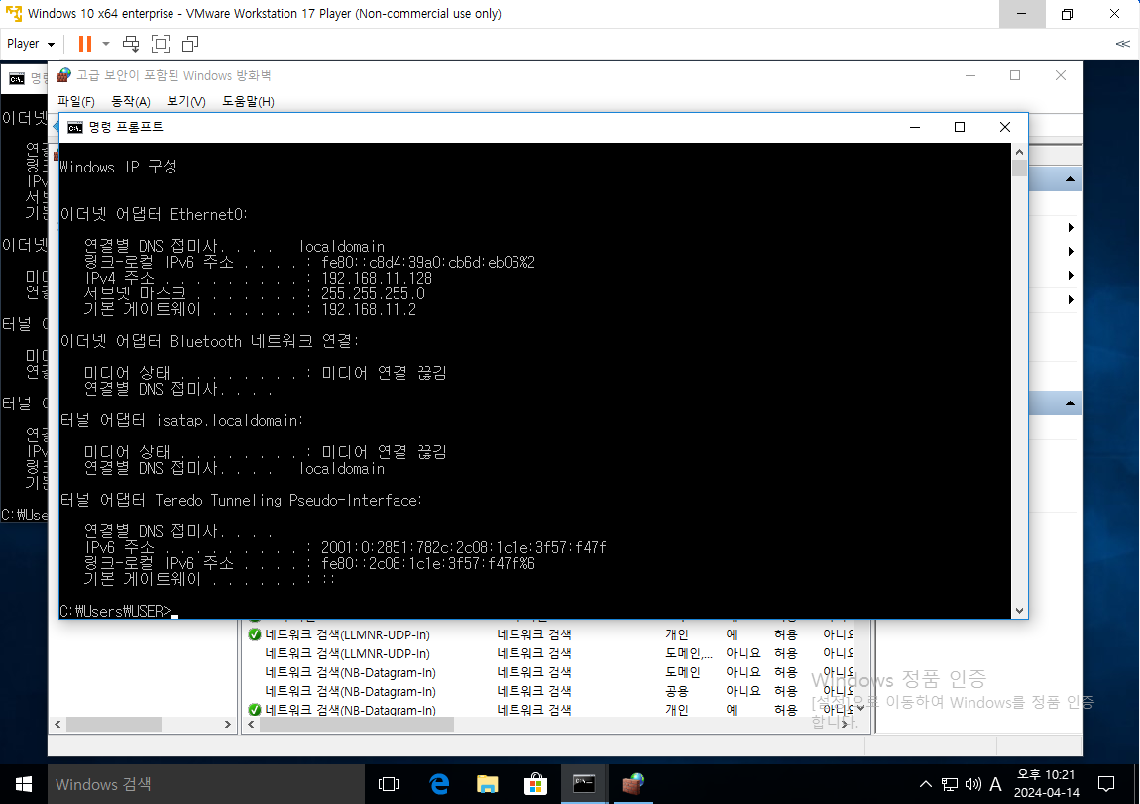Open the power options dropdown arrow

pos(106,44)
